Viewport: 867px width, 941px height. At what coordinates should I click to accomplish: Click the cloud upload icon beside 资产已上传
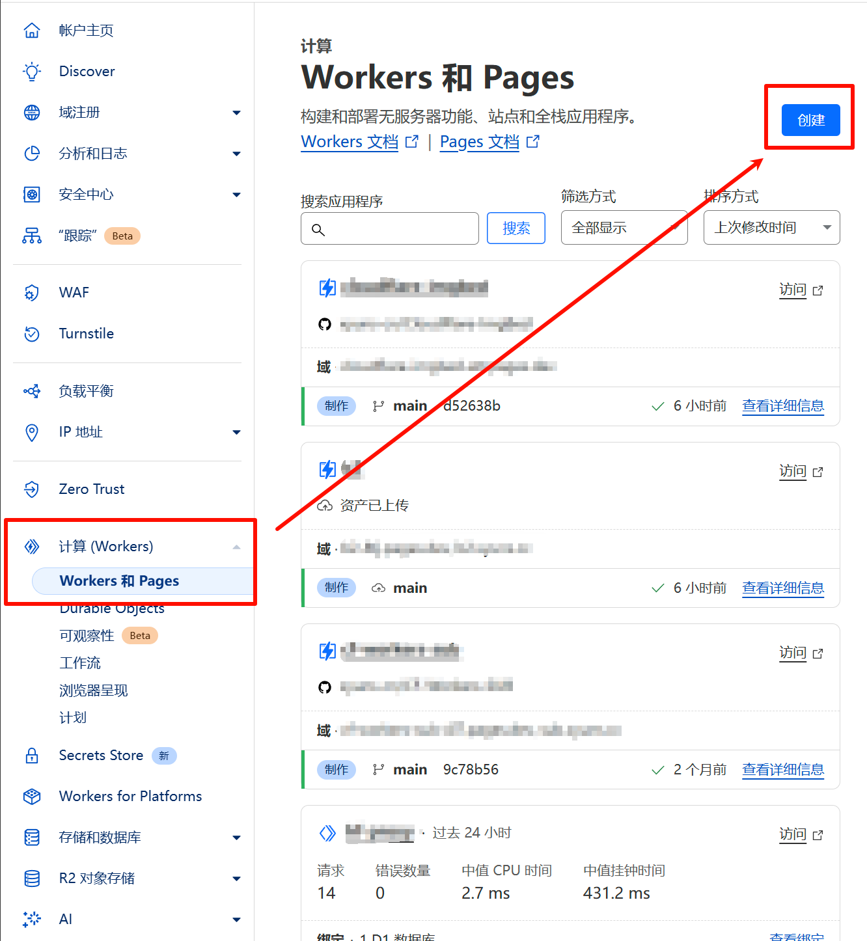coord(324,506)
